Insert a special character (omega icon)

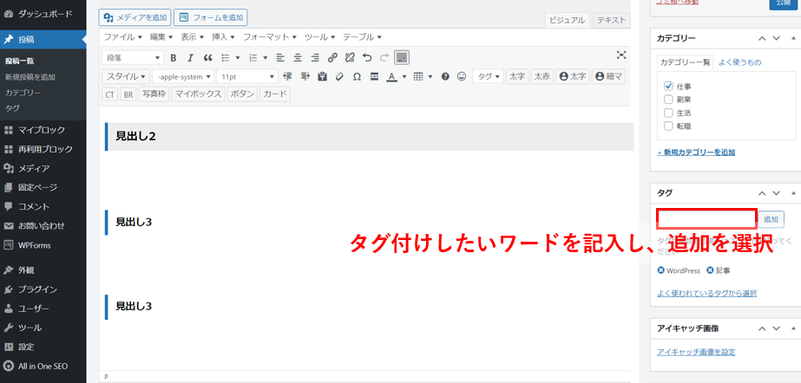click(x=357, y=77)
